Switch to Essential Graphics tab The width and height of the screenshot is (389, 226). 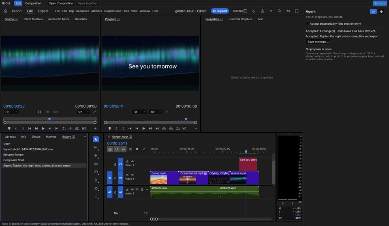tap(240, 19)
